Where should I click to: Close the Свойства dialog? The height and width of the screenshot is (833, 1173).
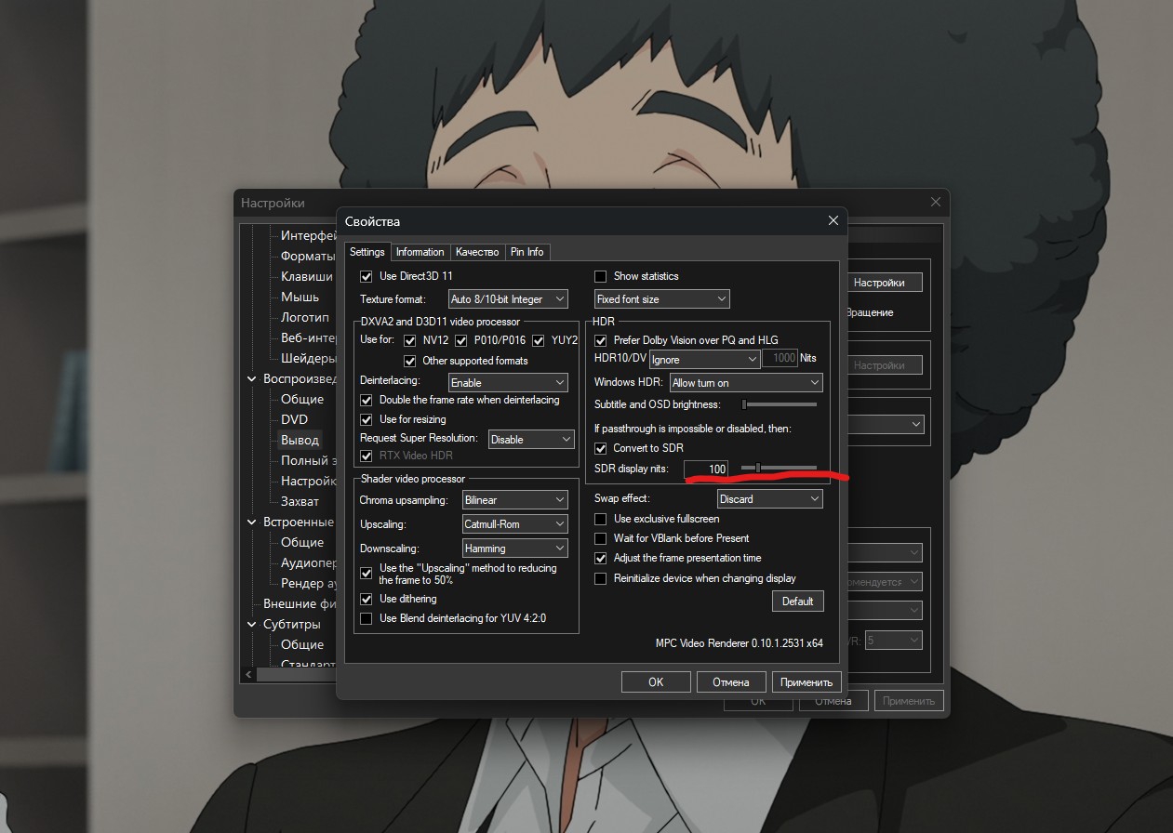(833, 221)
